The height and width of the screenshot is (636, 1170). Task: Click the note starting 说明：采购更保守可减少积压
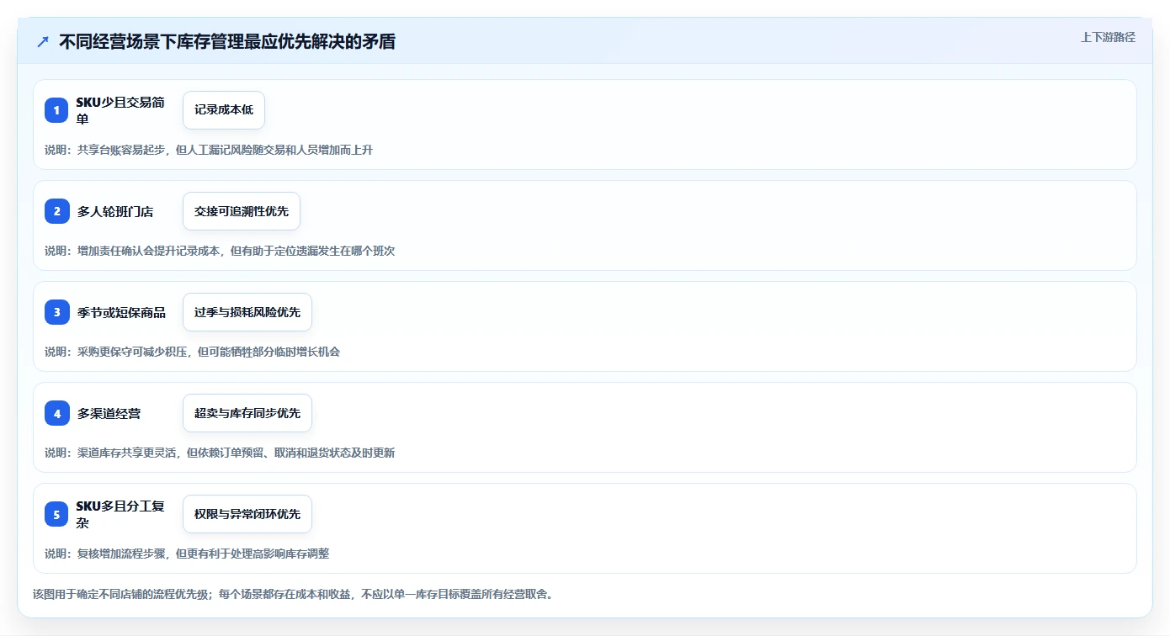(193, 352)
